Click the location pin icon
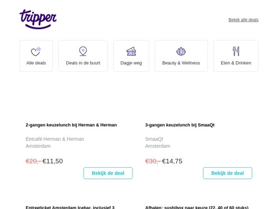This screenshot has height=209, width=278. 83,51
